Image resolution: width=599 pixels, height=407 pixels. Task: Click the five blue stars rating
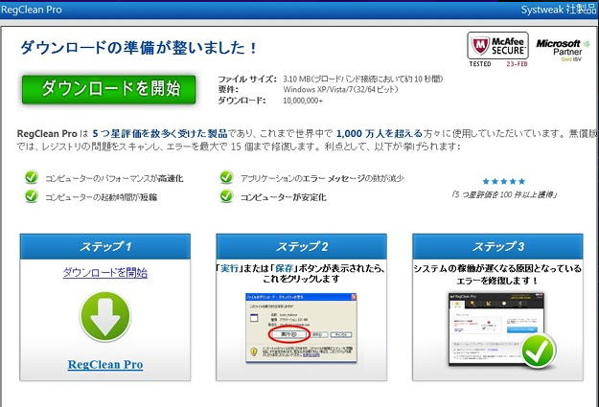pyautogui.click(x=503, y=181)
